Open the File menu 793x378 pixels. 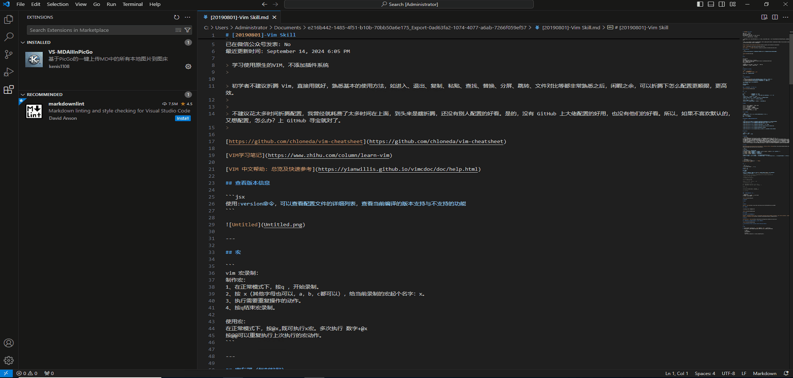pyautogui.click(x=21, y=4)
